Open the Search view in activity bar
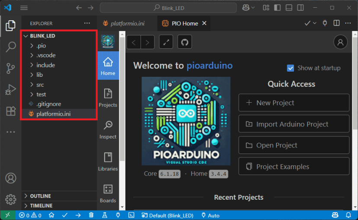 pyautogui.click(x=10, y=47)
